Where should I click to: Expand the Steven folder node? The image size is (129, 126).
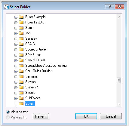point(16,82)
